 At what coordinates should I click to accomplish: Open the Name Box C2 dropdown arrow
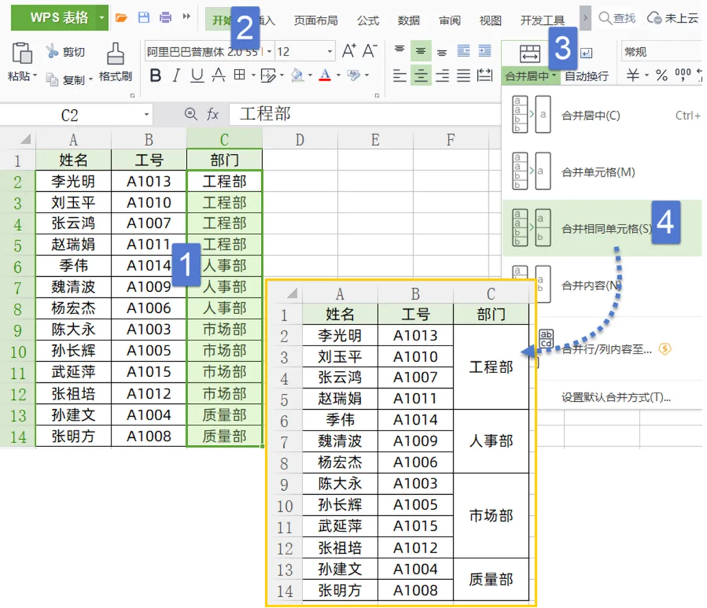147,115
